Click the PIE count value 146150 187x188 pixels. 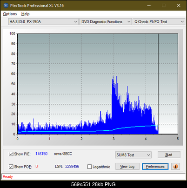tap(41, 154)
